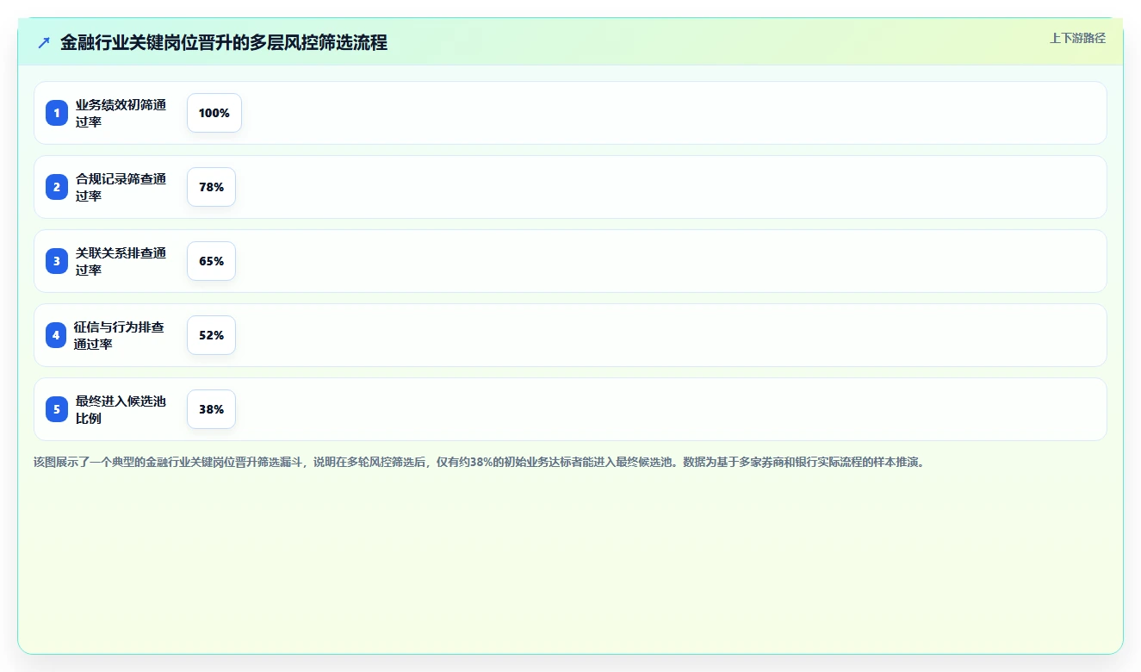
Task: Select the 关联关系排查通过率 label
Action: click(x=121, y=261)
